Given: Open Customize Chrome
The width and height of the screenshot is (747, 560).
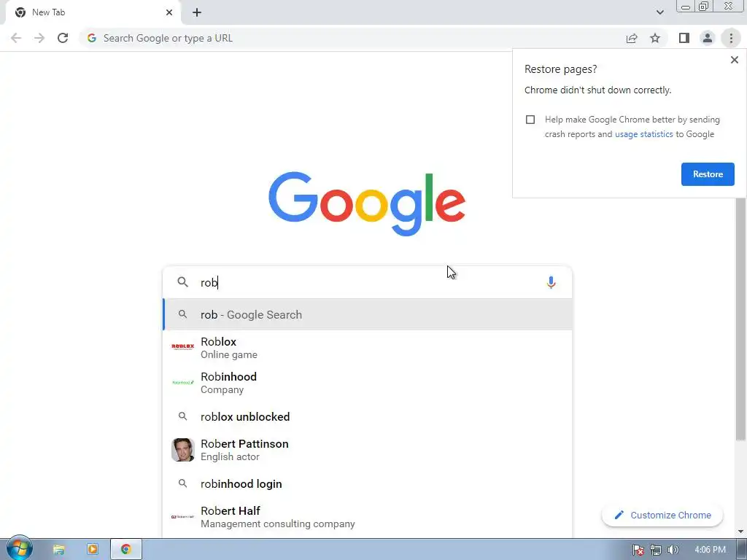Looking at the screenshot, I should pyautogui.click(x=662, y=516).
